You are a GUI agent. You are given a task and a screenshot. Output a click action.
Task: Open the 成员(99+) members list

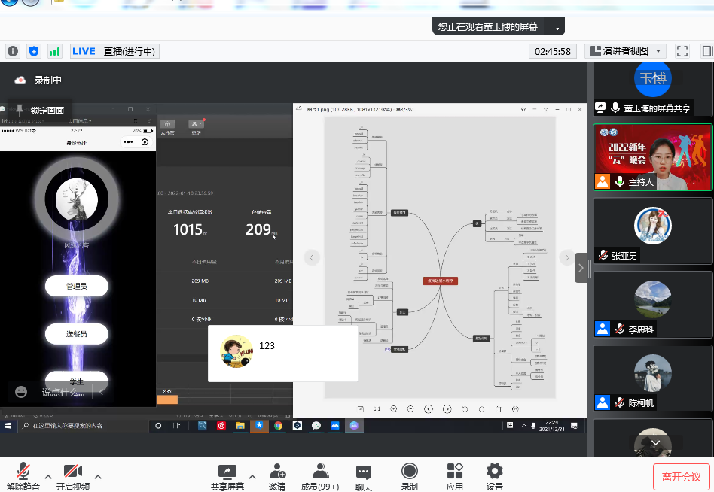click(x=320, y=476)
